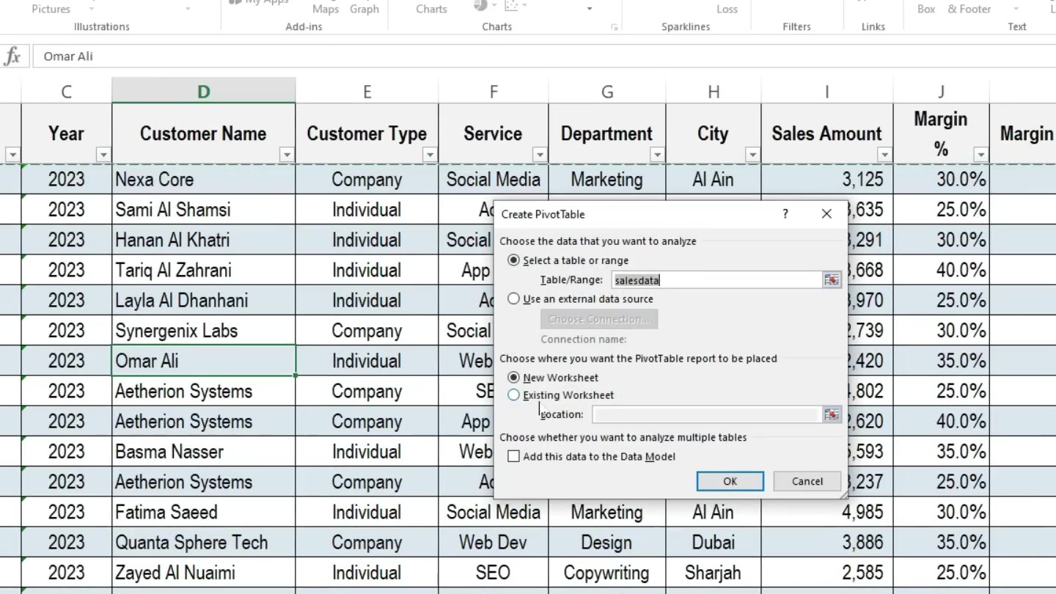Open help in Create PivotTable dialog
The width and height of the screenshot is (1056, 594).
pyautogui.click(x=785, y=214)
